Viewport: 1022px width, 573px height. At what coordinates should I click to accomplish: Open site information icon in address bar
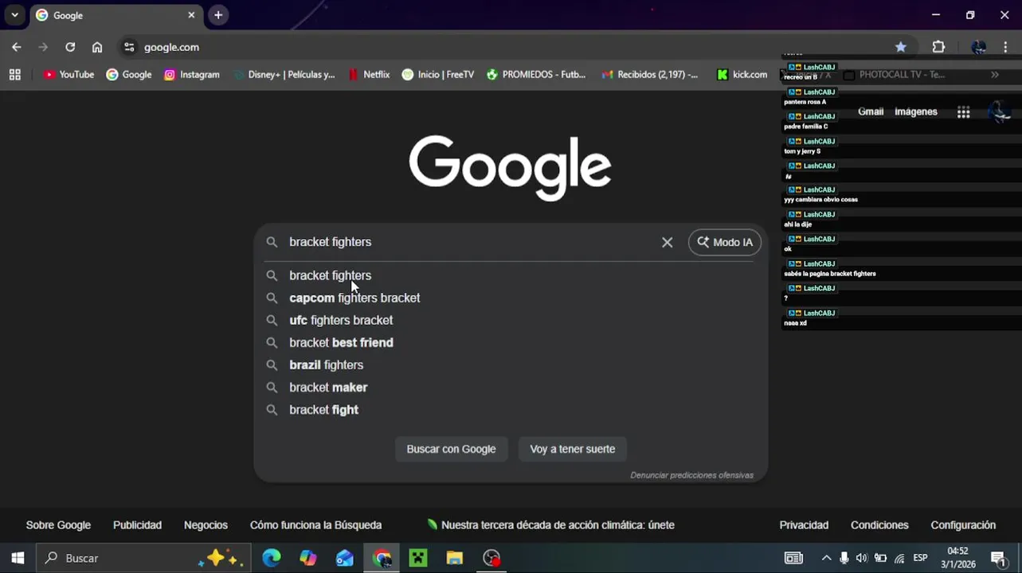129,47
